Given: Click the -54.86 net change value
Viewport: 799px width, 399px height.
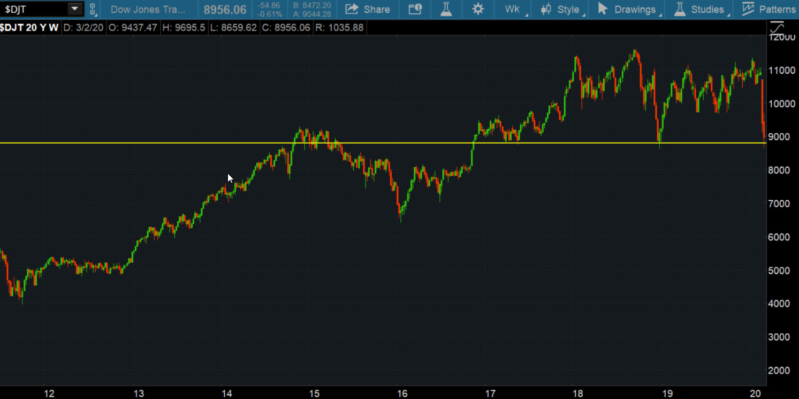Looking at the screenshot, I should pos(269,5).
